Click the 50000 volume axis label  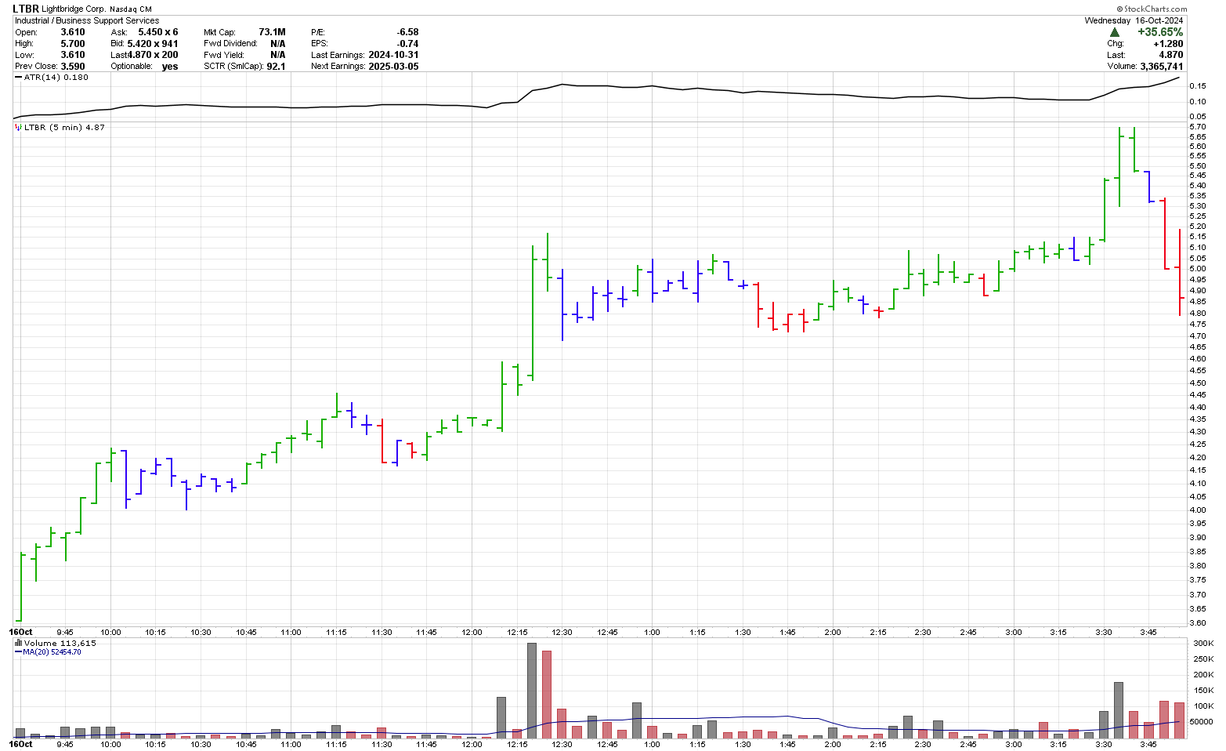(1202, 722)
